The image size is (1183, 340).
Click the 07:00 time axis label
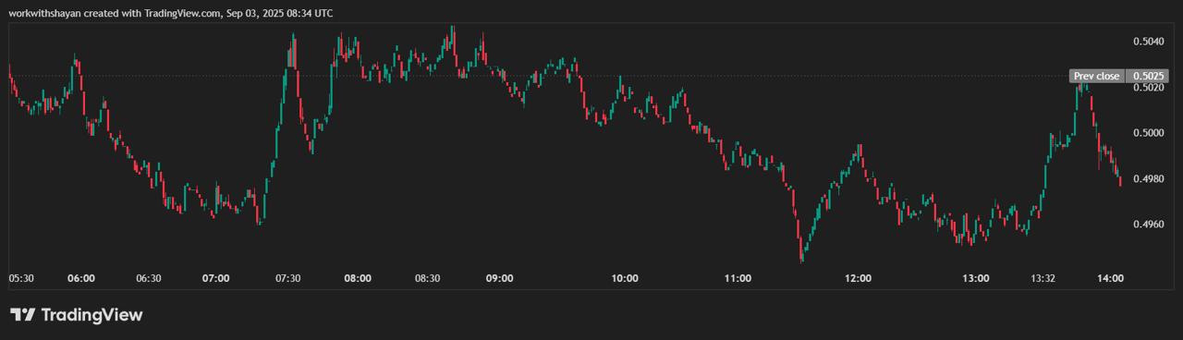point(215,278)
